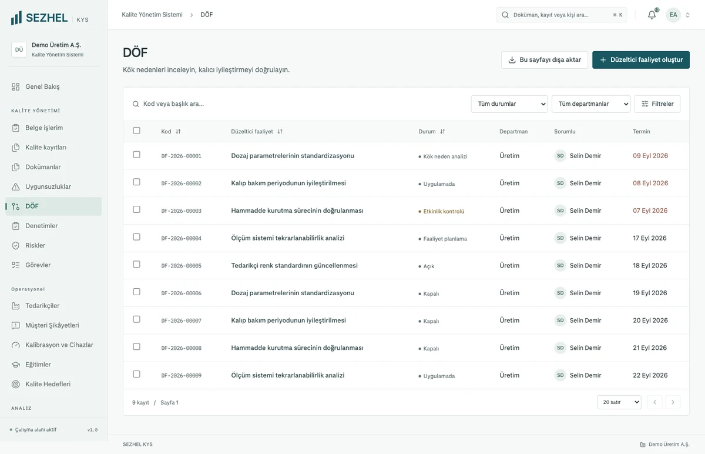Click the global Doküman, kayıt search box
This screenshot has height=454, width=705.
[562, 15]
